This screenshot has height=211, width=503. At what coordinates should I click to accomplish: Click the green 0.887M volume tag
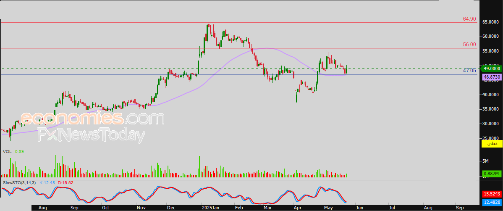(x=492, y=174)
